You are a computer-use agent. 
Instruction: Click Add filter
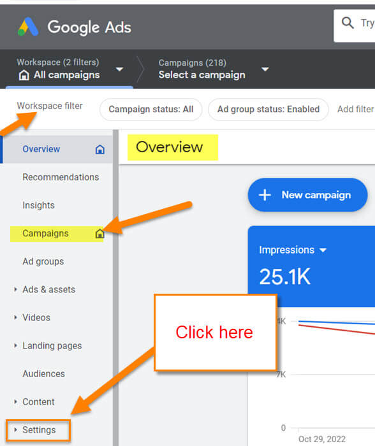point(356,109)
